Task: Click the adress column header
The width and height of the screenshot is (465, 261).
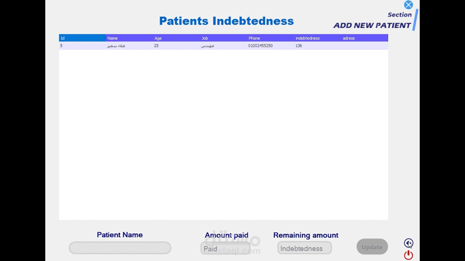Action: pyautogui.click(x=364, y=38)
